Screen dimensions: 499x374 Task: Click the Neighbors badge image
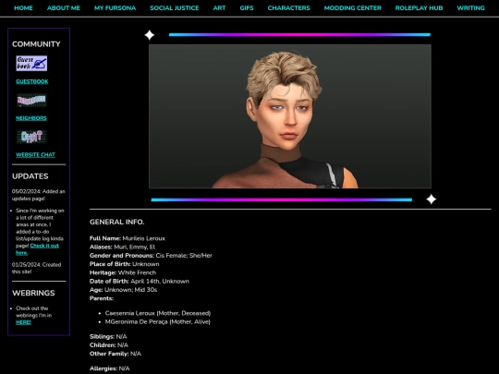pyautogui.click(x=31, y=100)
